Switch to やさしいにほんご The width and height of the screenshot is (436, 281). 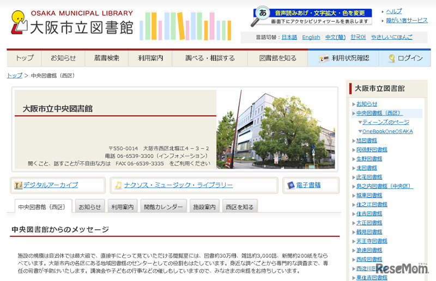pyautogui.click(x=391, y=37)
